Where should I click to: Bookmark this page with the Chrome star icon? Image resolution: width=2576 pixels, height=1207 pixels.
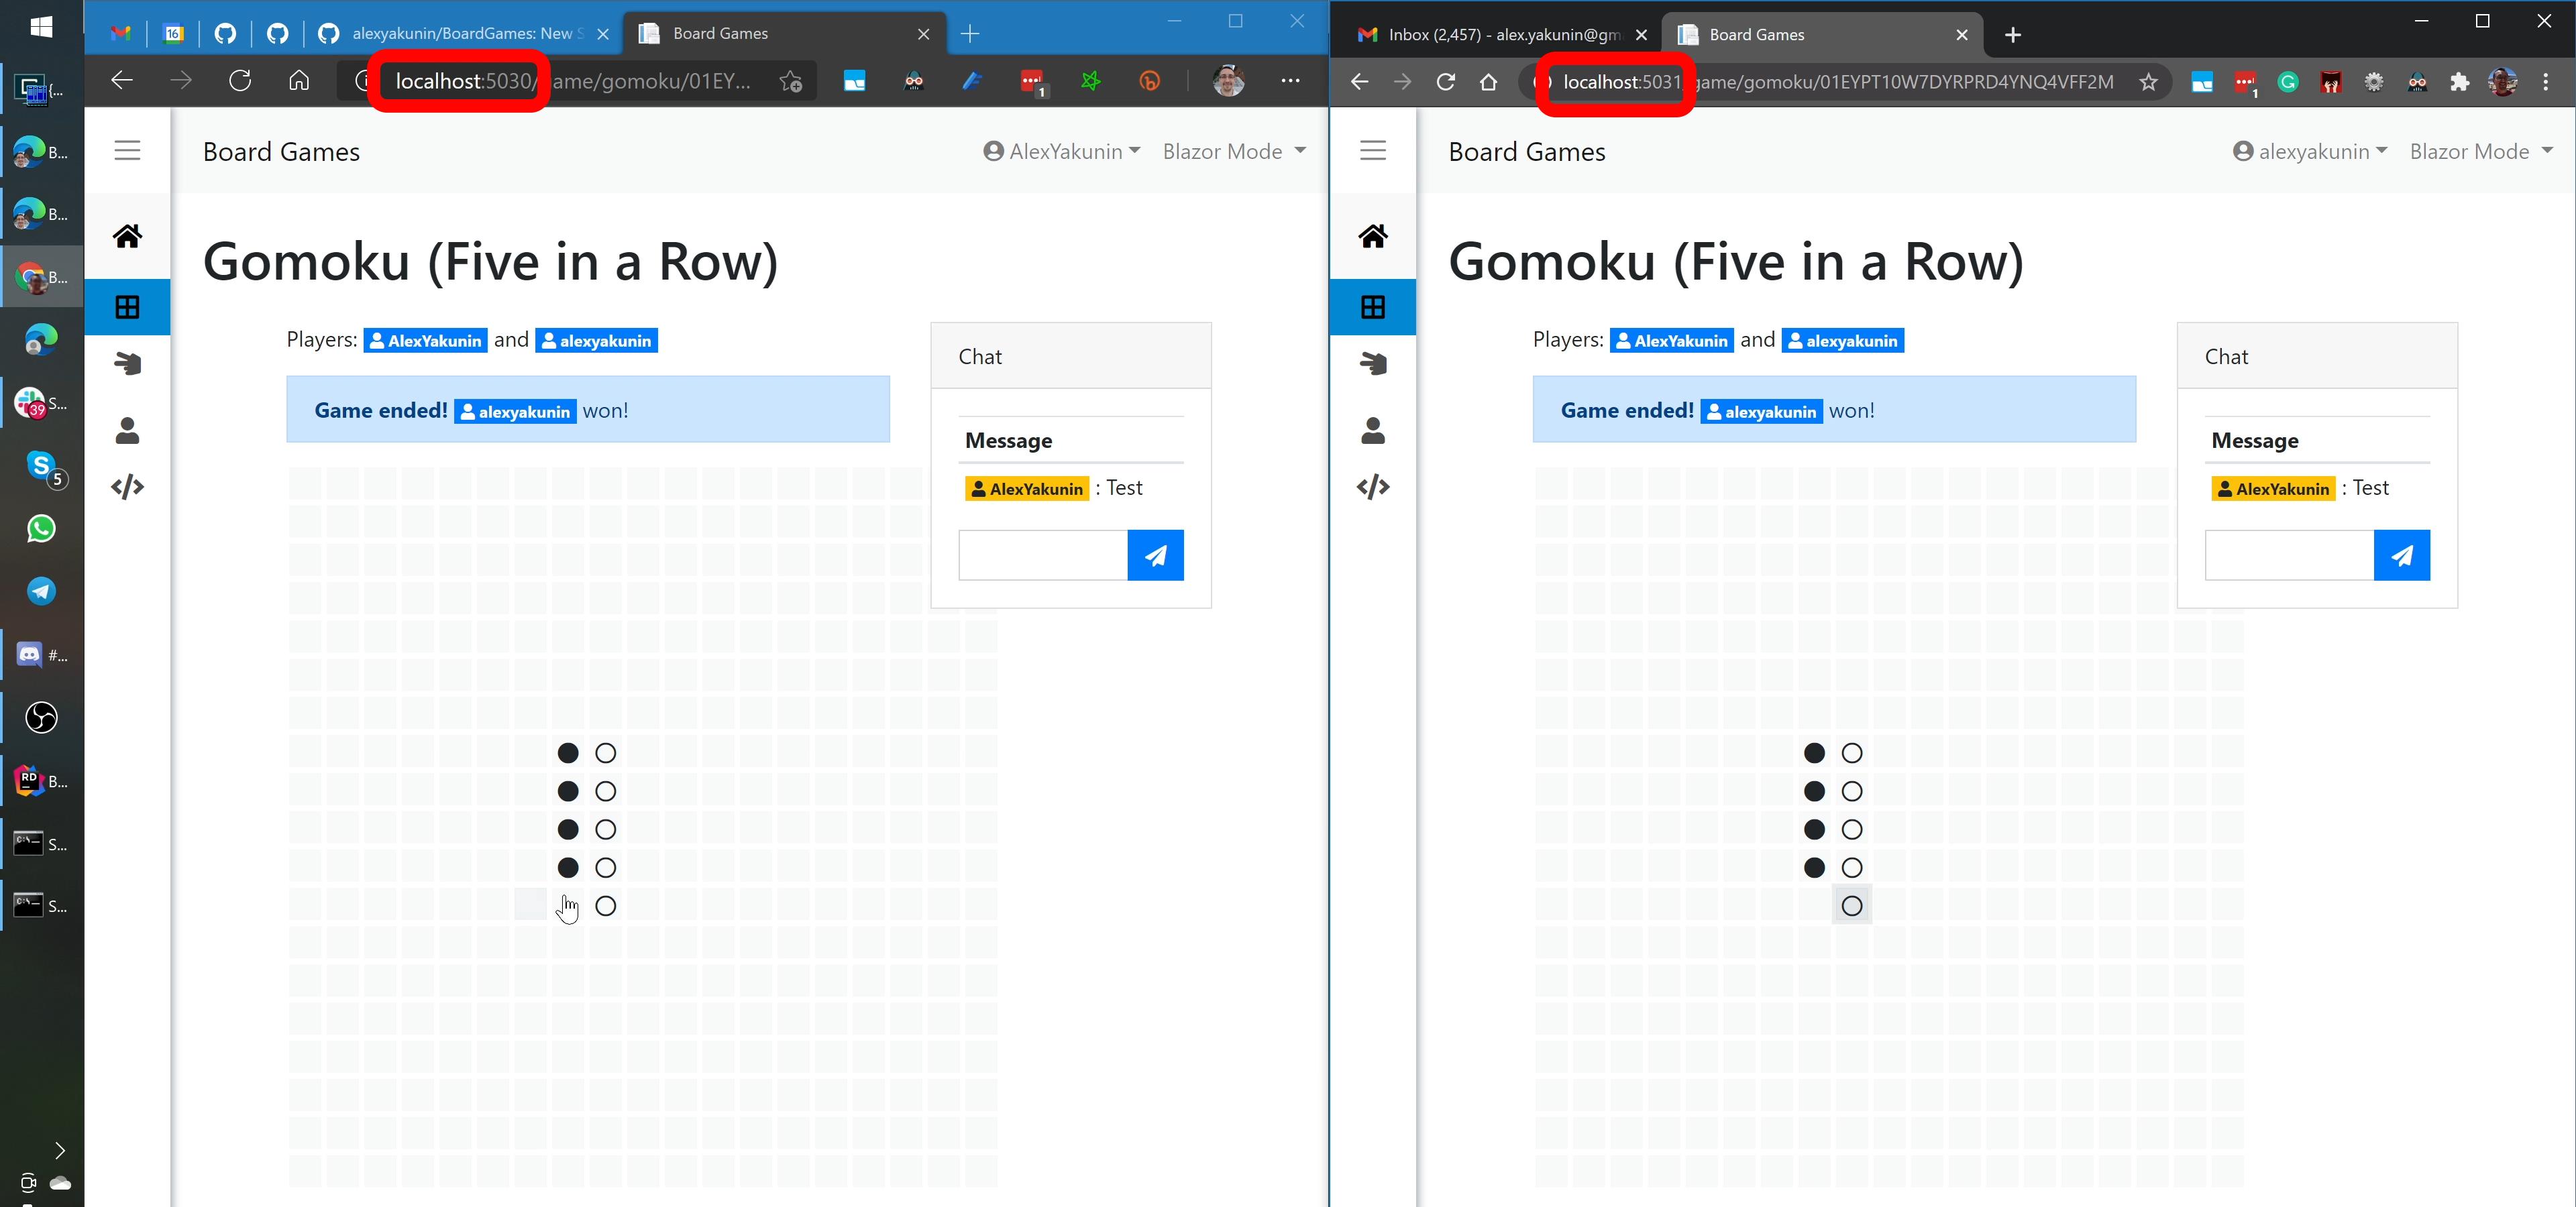pos(2148,82)
